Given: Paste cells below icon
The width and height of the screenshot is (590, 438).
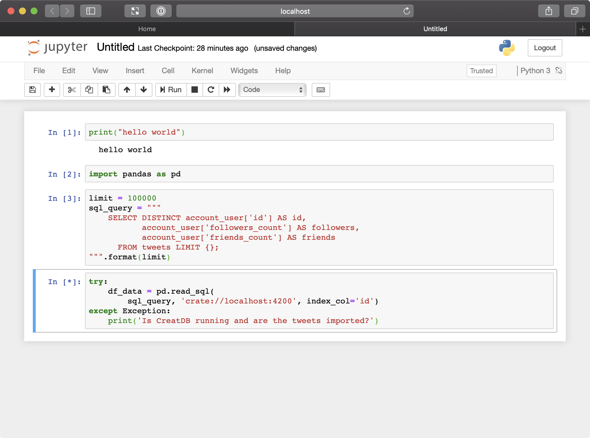Looking at the screenshot, I should point(106,90).
